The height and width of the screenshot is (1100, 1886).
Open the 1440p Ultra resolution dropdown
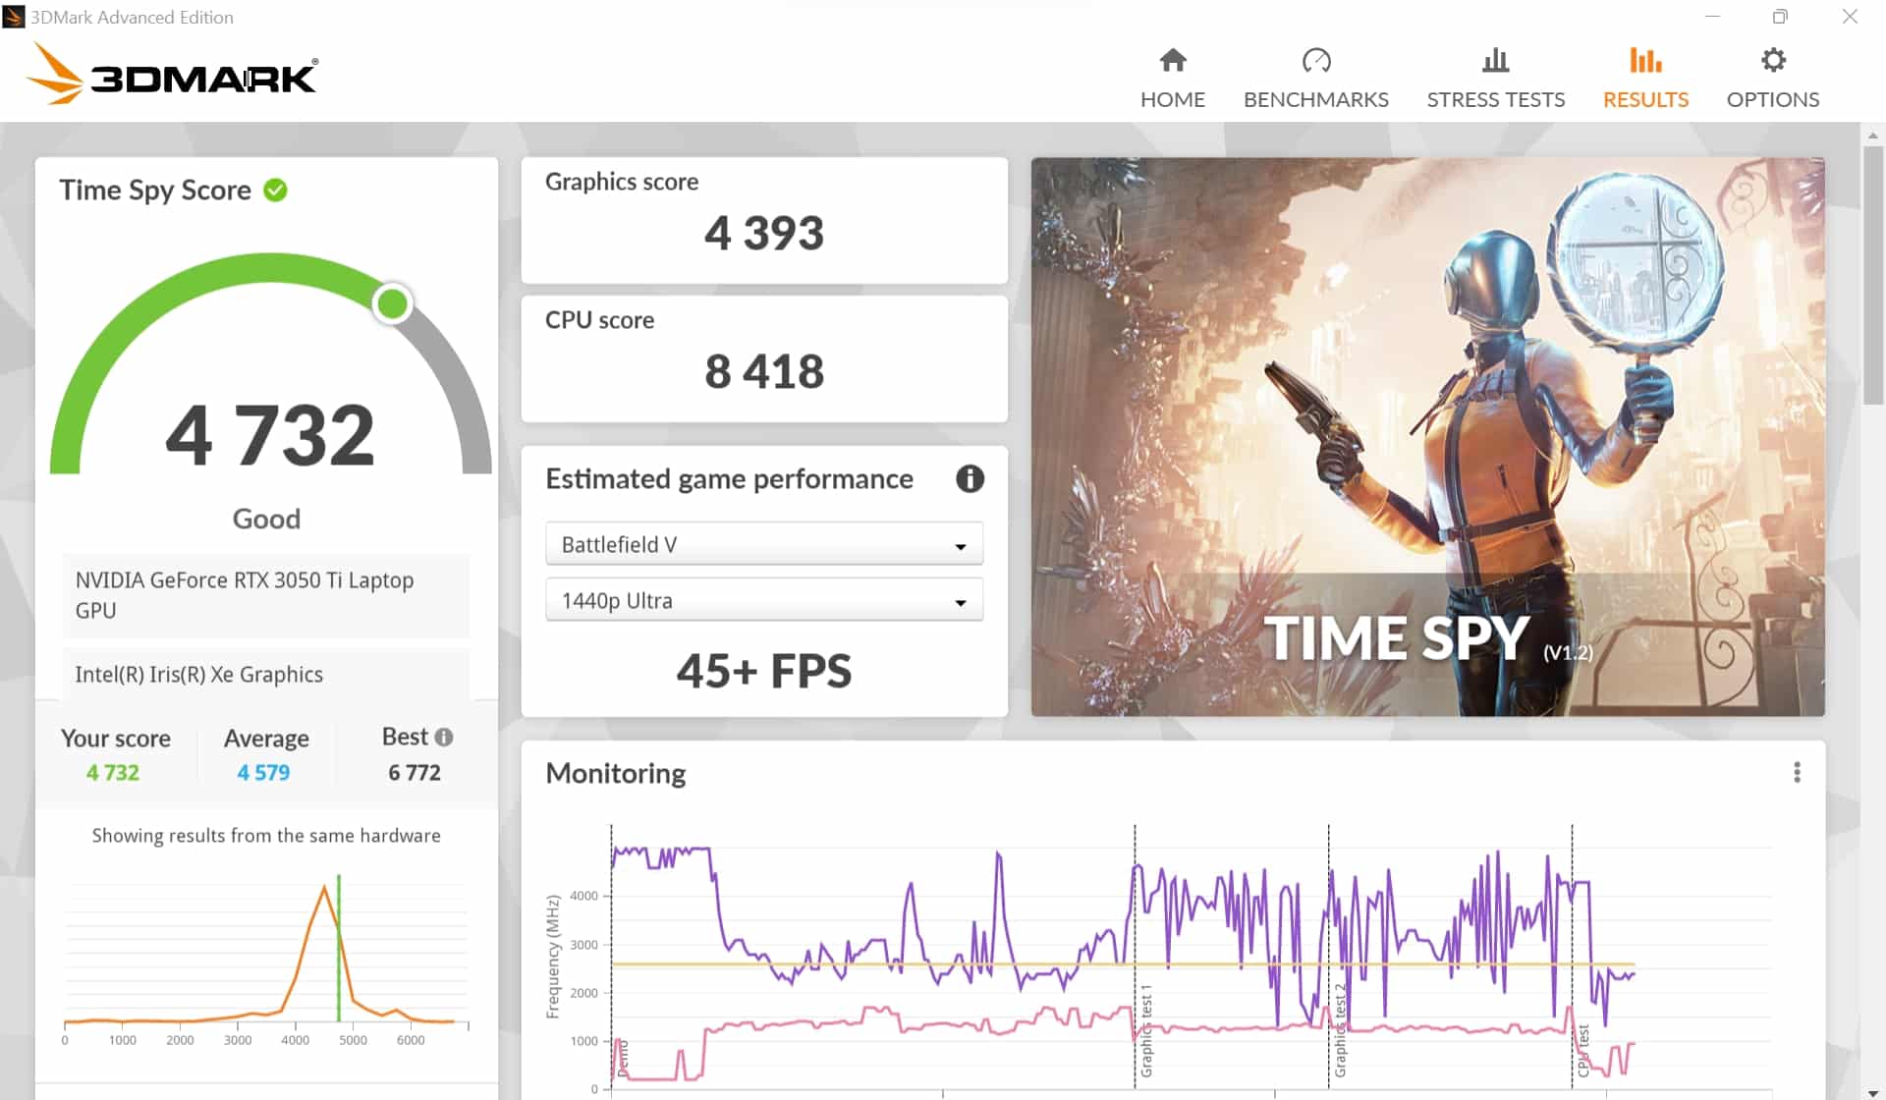(763, 600)
